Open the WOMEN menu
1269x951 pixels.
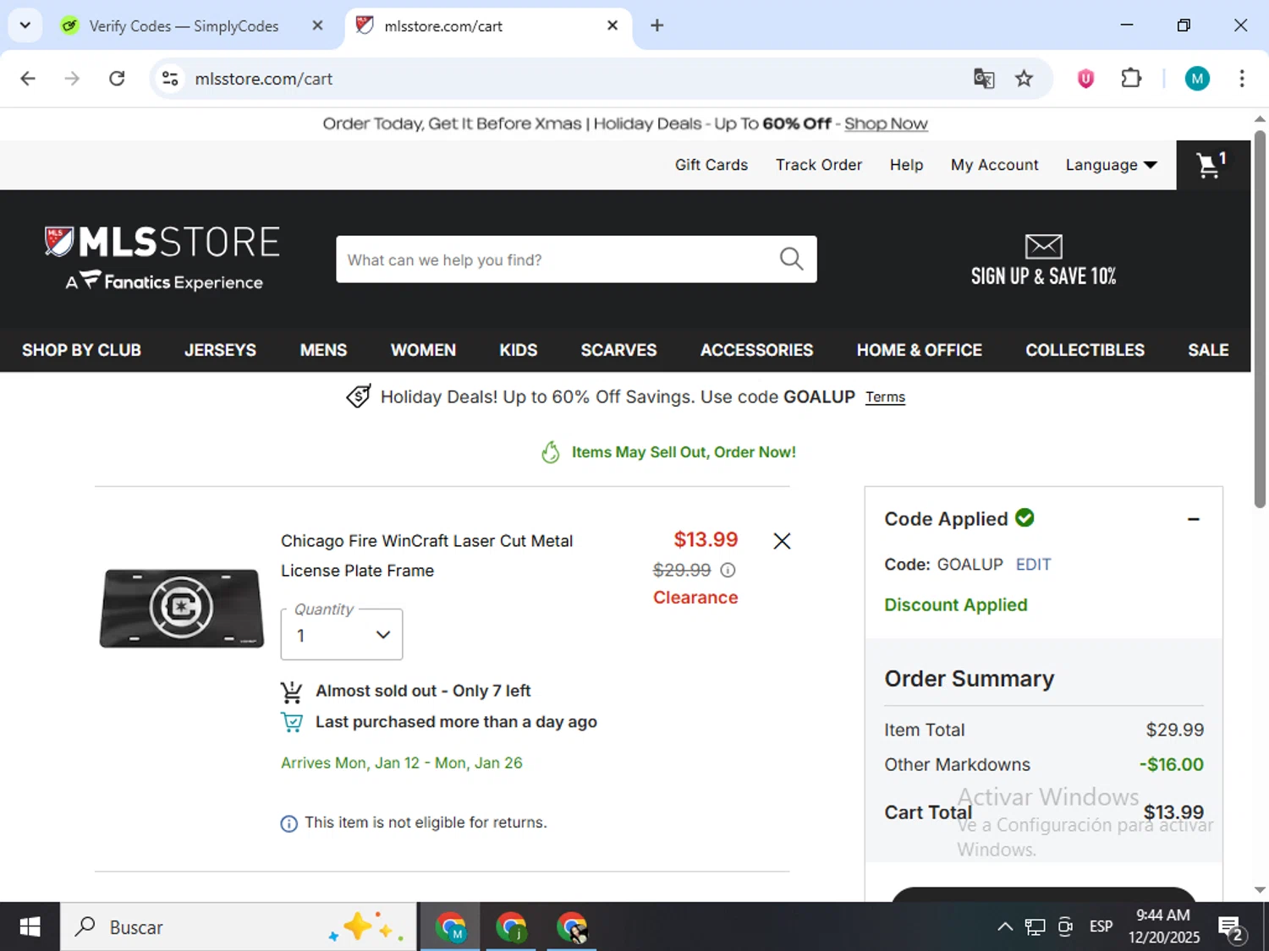pyautogui.click(x=423, y=350)
